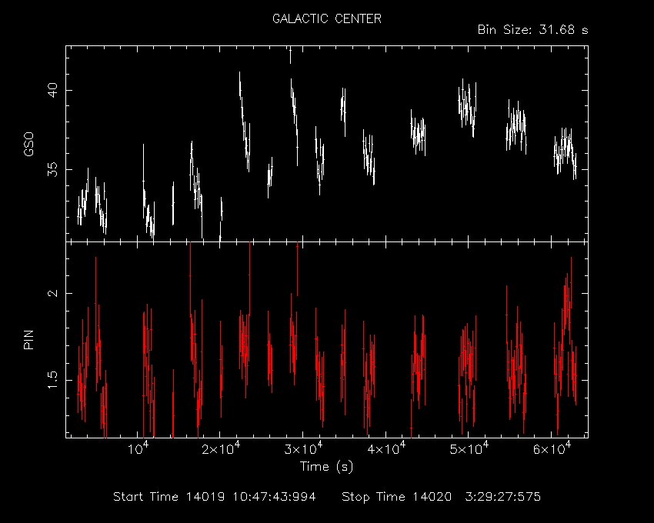
Task: Select the PIN axis tick value 1.5
Action: click(x=53, y=380)
